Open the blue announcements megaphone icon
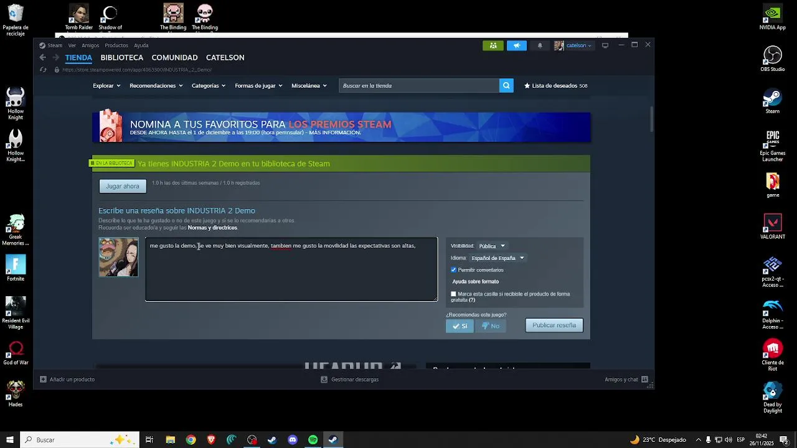The height and width of the screenshot is (448, 797). point(516,45)
